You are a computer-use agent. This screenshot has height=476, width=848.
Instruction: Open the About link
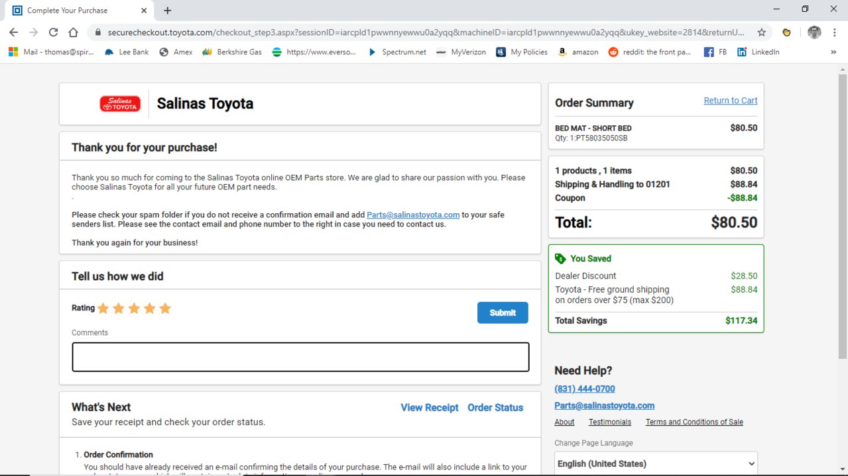point(564,422)
